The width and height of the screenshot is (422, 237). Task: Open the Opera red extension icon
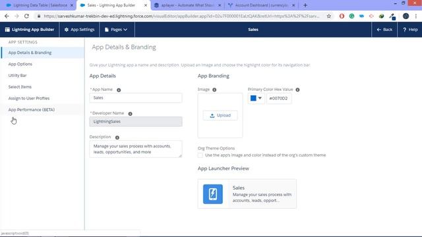342,16
